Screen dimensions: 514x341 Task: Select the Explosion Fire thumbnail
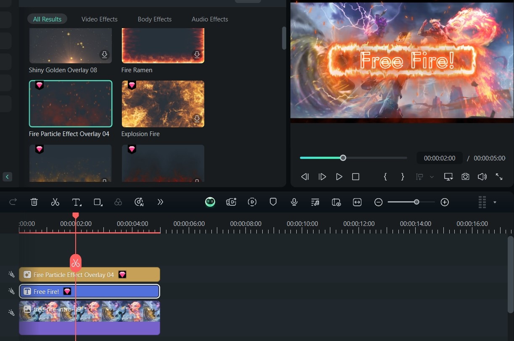[x=163, y=104]
